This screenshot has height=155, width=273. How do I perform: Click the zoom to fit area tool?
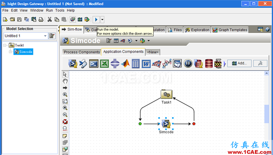(x=65, y=101)
